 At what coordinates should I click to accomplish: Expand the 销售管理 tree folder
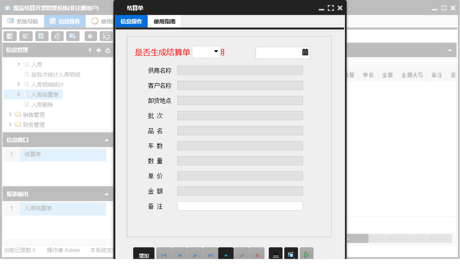coord(10,114)
